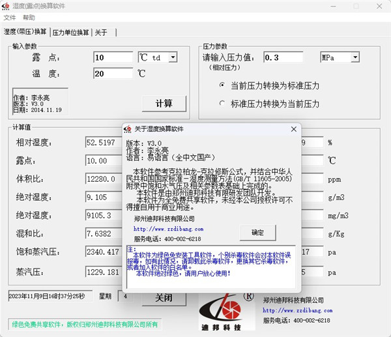391x337 pixels.
Task: Select 标准压力转换为当前压力 radio option
Action: point(222,104)
